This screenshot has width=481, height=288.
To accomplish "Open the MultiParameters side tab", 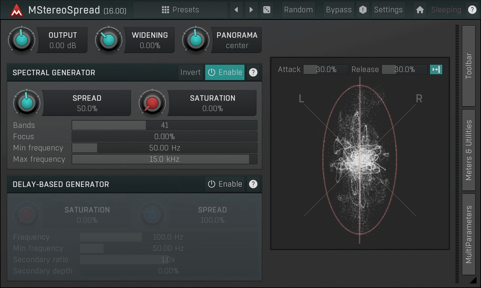I will (x=468, y=234).
